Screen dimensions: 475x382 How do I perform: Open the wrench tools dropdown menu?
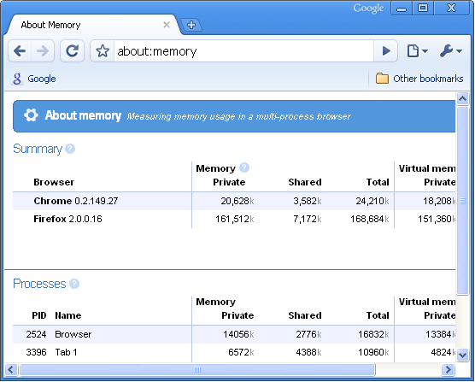[451, 51]
